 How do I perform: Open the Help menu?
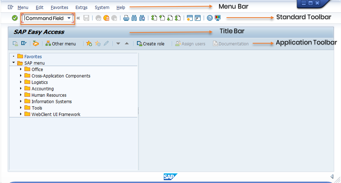tap(121, 7)
